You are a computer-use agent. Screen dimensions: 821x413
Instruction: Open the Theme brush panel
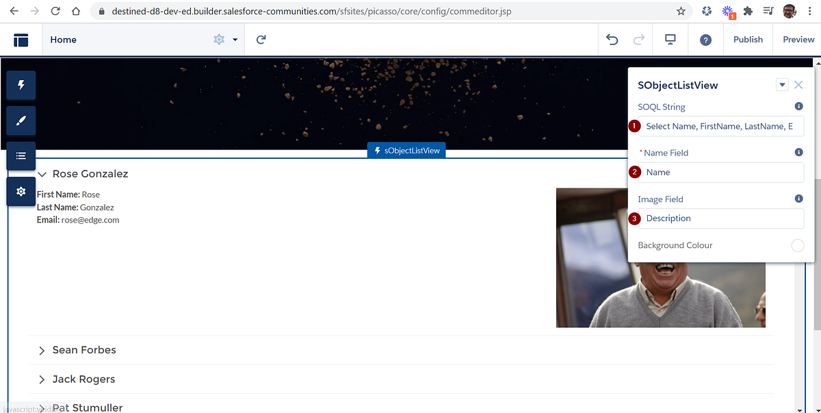click(21, 121)
